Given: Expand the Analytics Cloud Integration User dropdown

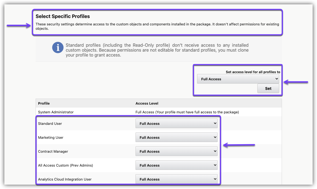Looking at the screenshot, I should 176,179.
